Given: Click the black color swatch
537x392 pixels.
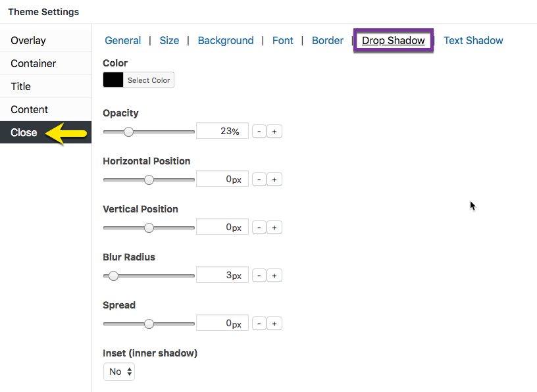Looking at the screenshot, I should (113, 80).
